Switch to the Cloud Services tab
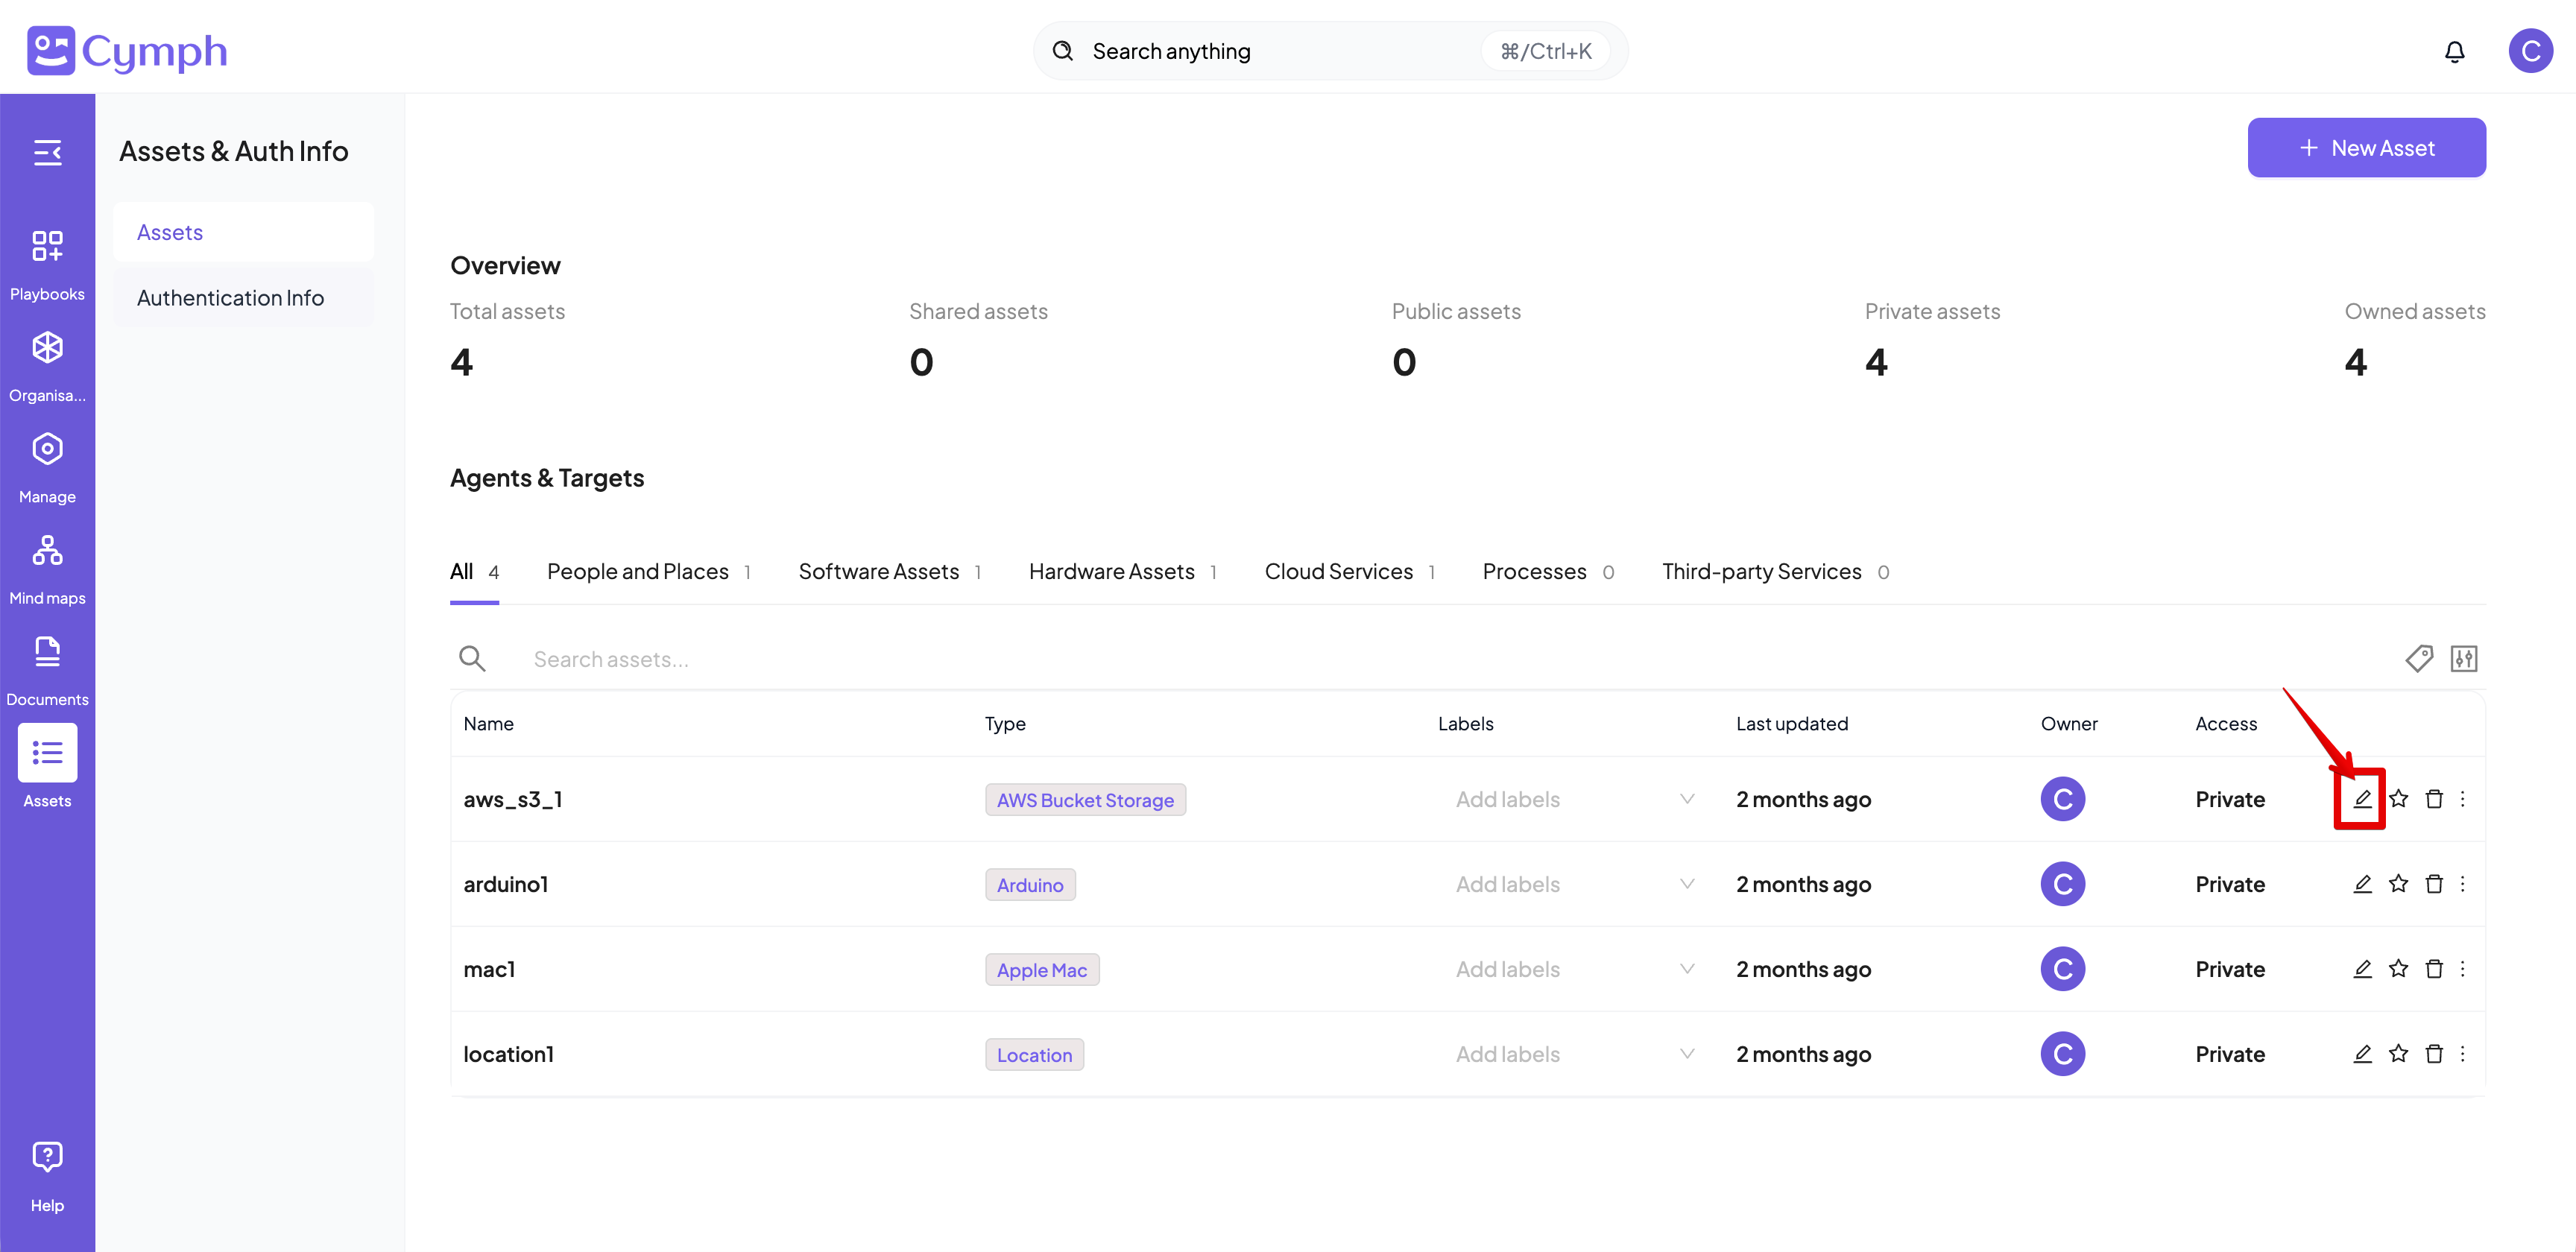This screenshot has height=1252, width=2576. coord(1338,572)
